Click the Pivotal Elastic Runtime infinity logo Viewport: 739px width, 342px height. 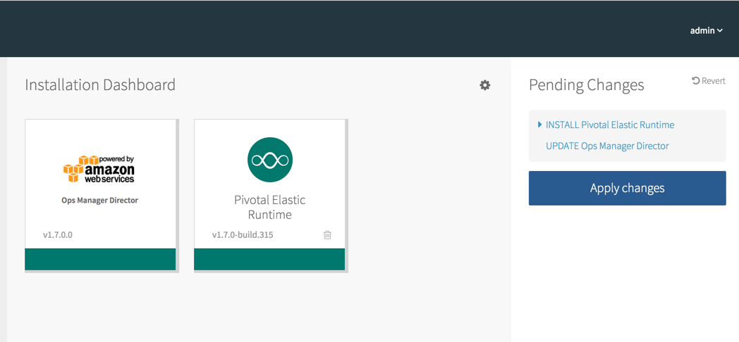click(x=270, y=160)
